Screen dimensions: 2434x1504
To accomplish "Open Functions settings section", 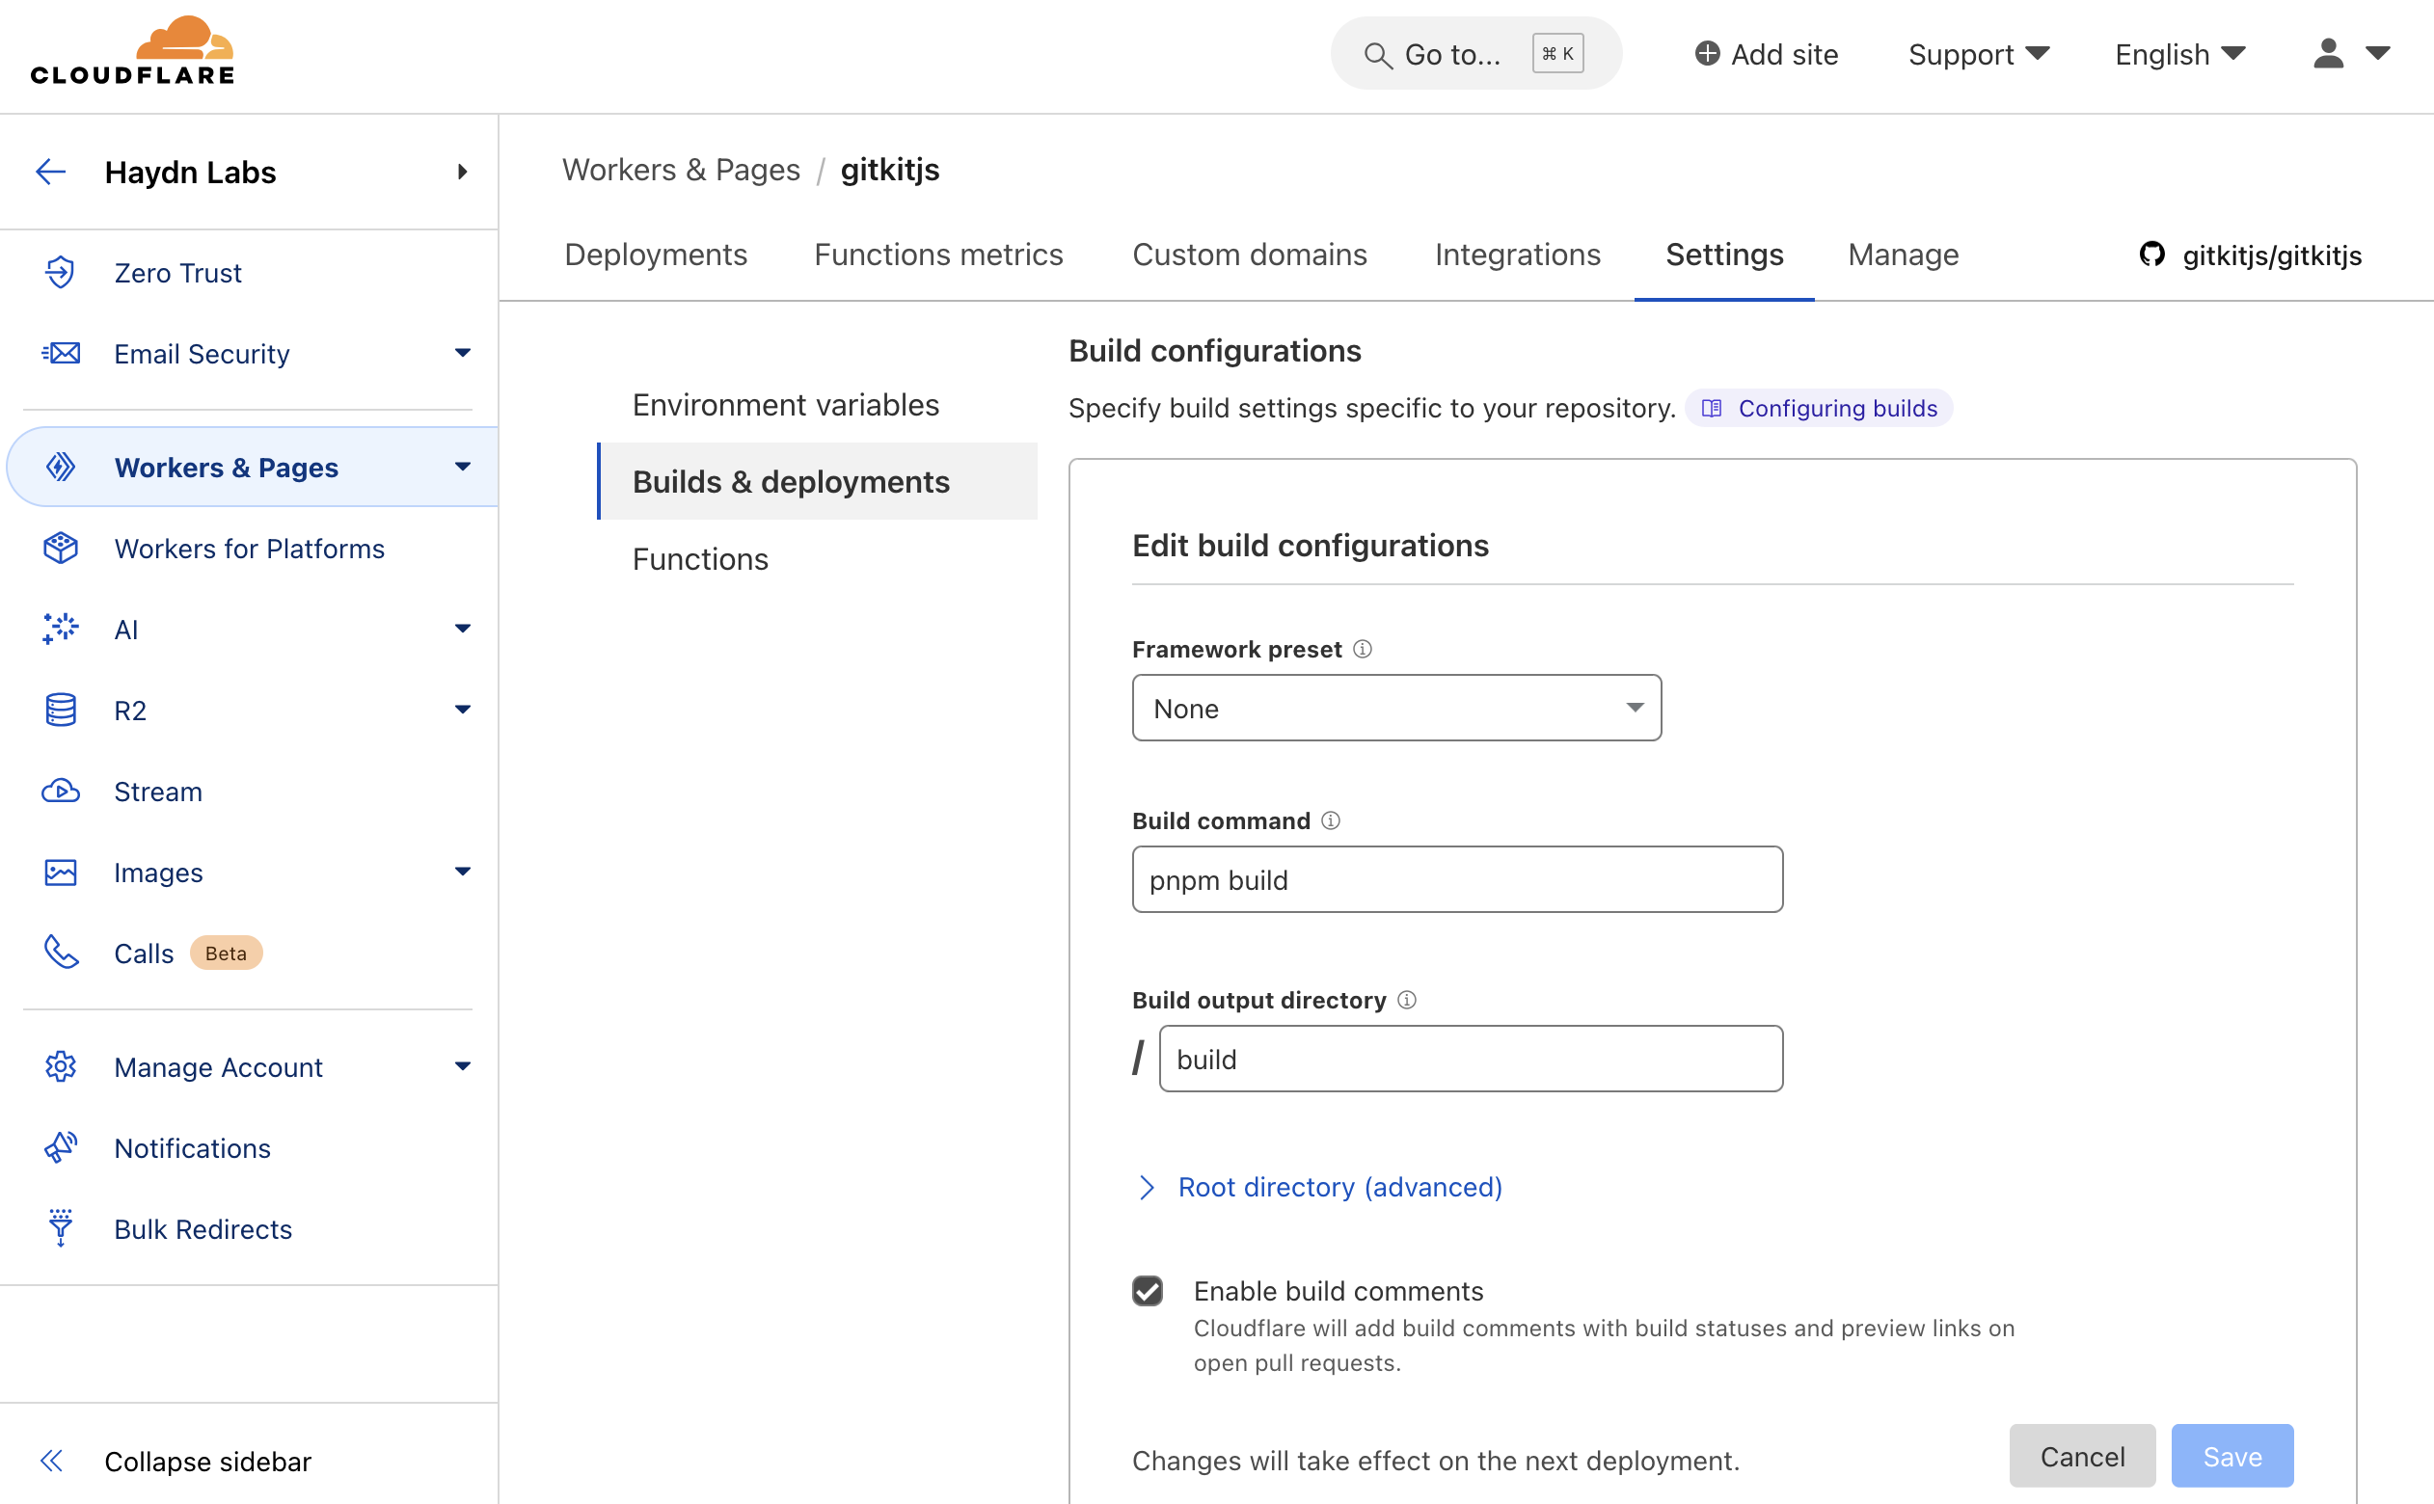I will pos(700,559).
